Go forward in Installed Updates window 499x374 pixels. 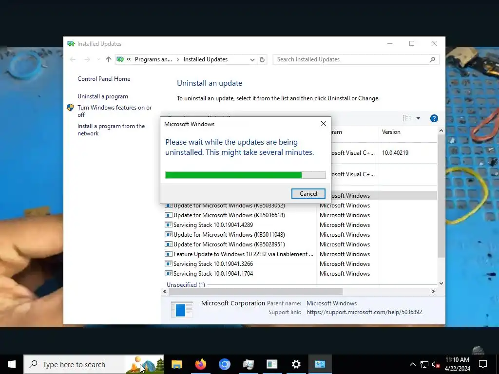(87, 59)
